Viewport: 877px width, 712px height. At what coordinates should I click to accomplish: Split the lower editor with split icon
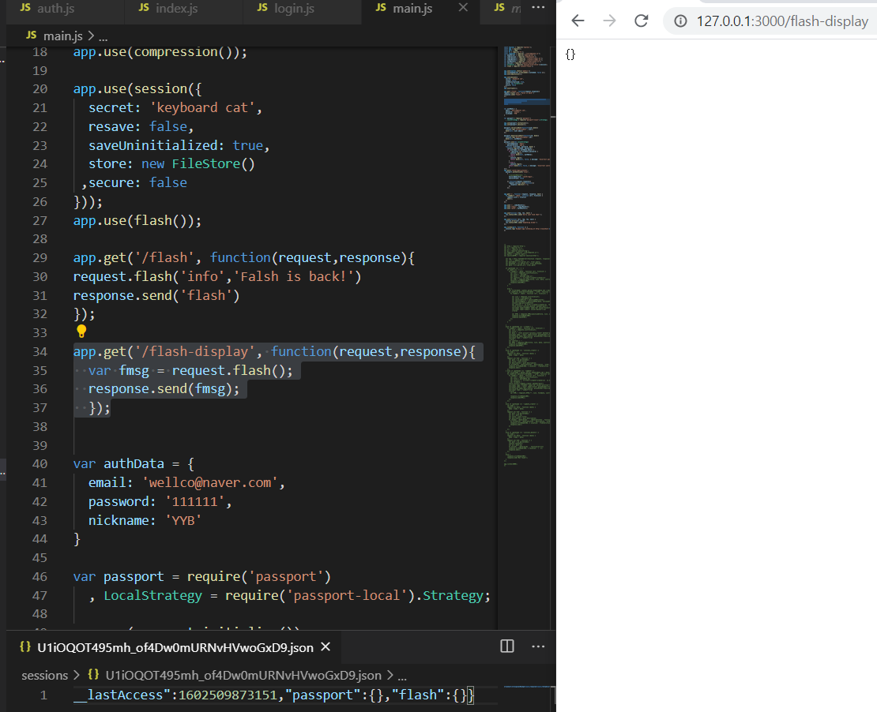coord(507,646)
